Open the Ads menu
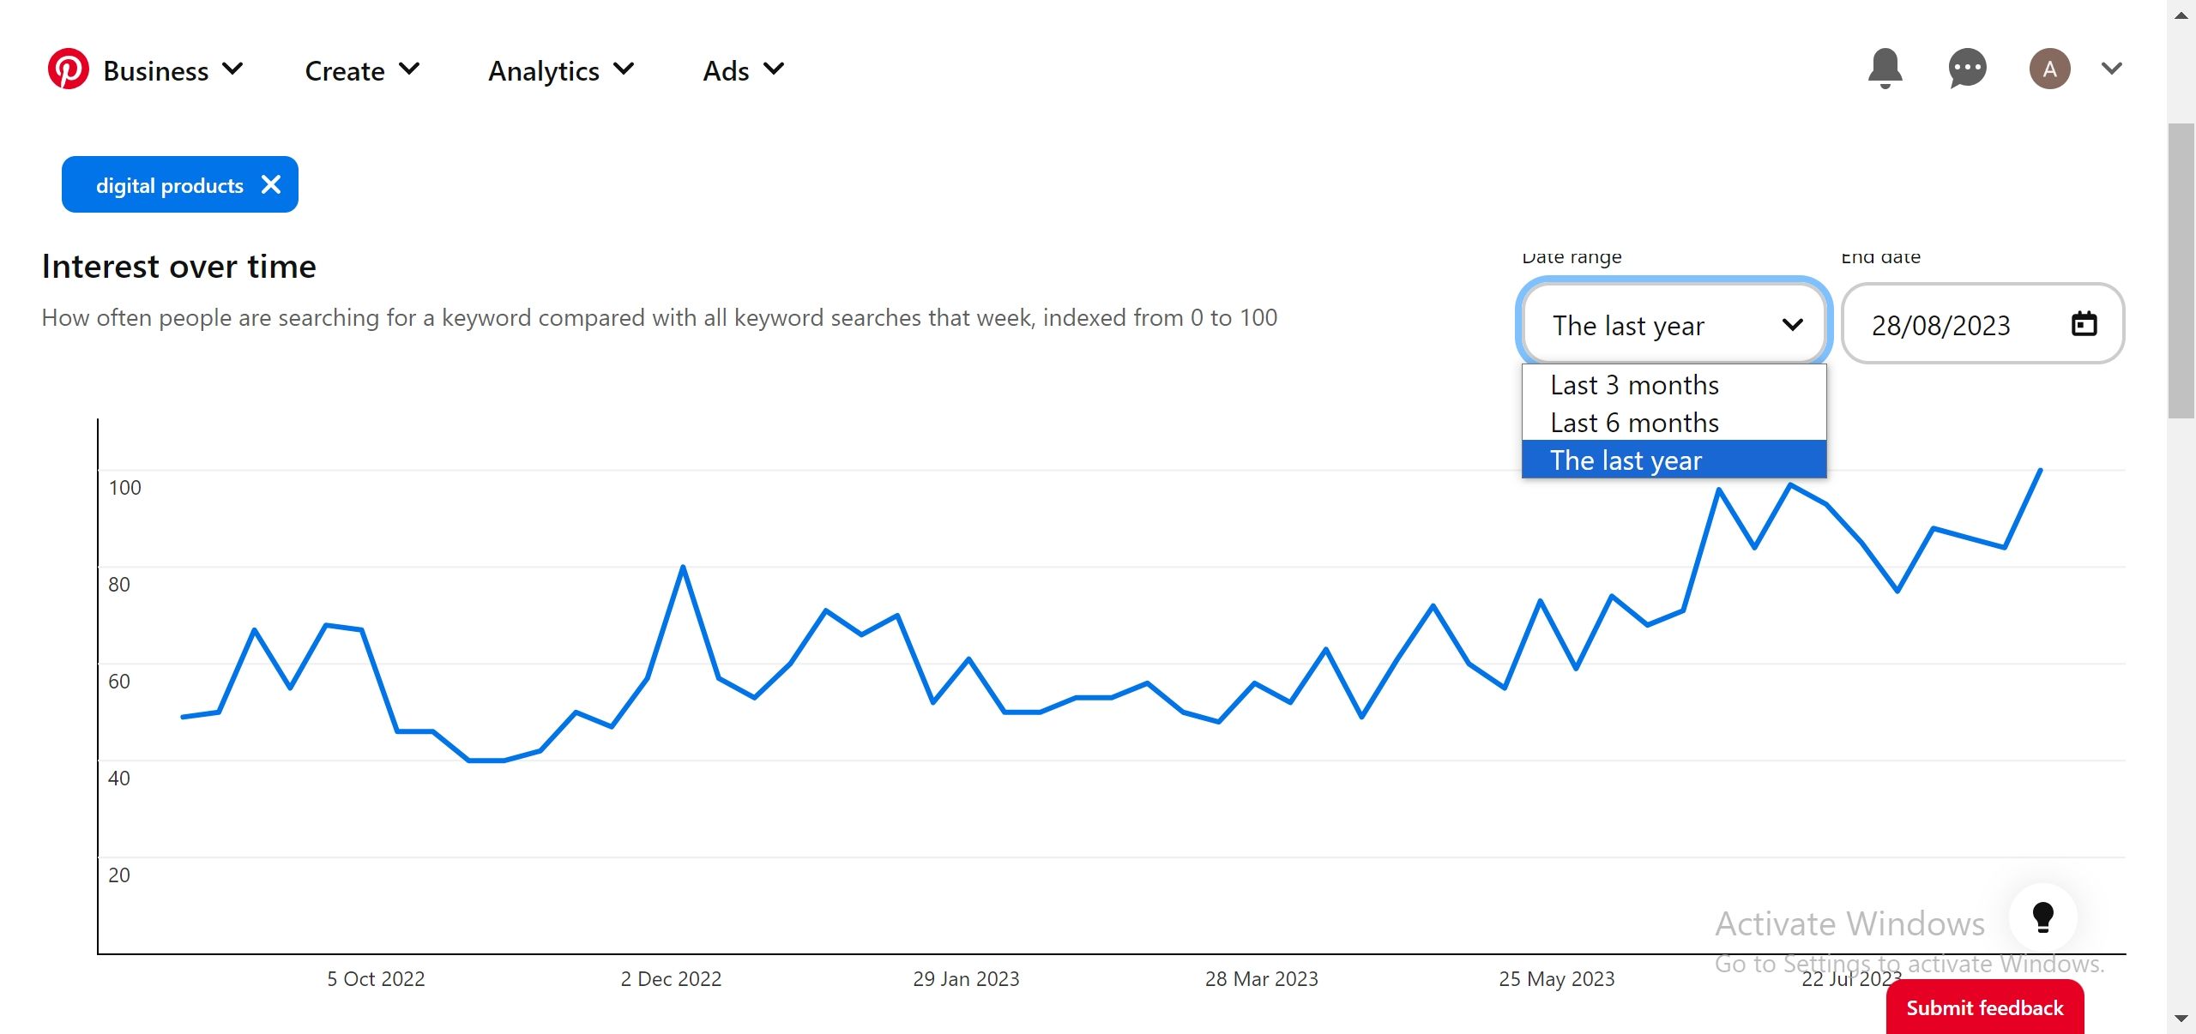2196x1034 pixels. coord(744,70)
